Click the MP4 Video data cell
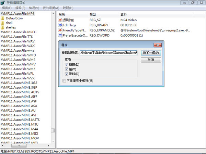The height and width of the screenshot is (154, 206). tap(128, 20)
